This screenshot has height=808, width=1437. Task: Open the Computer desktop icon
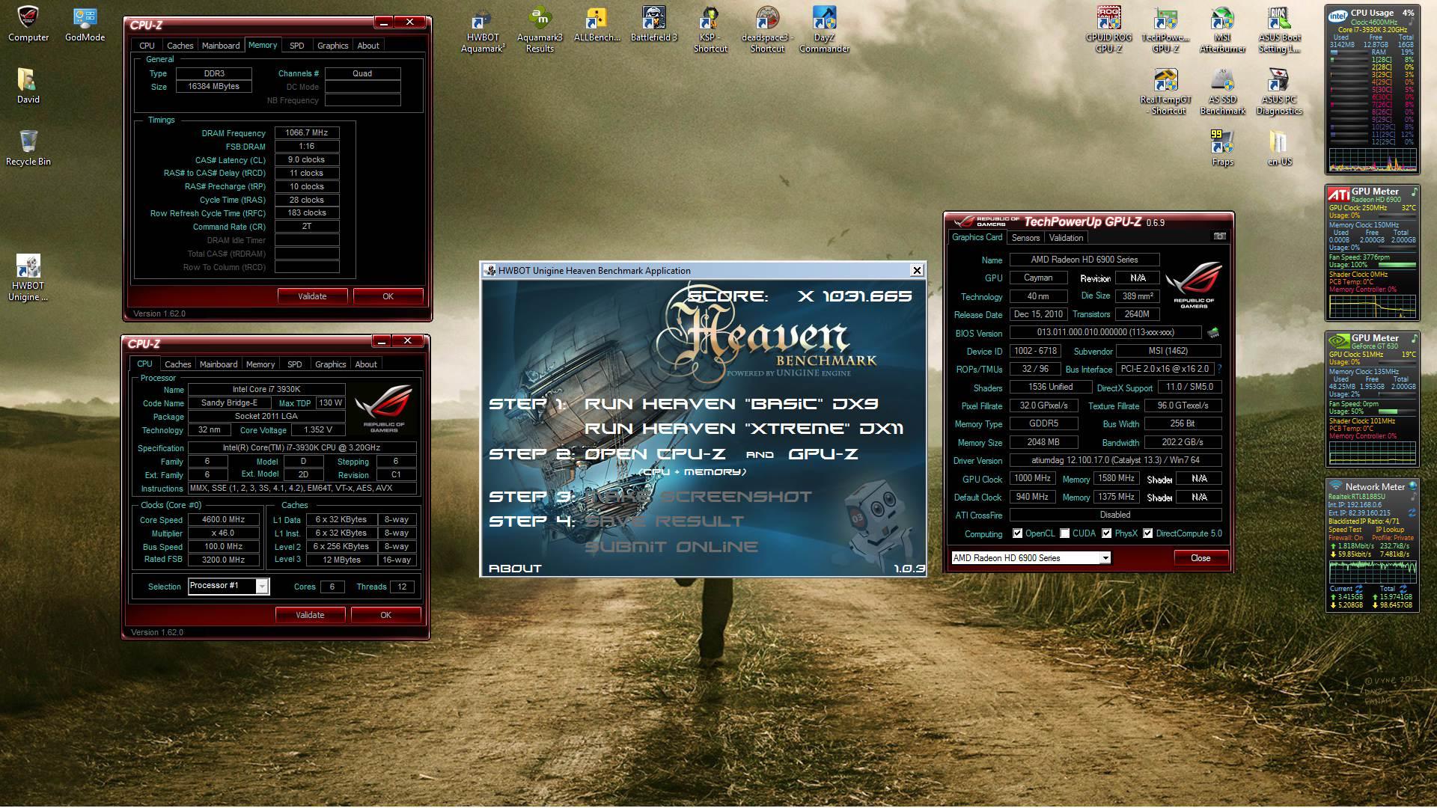[x=28, y=24]
